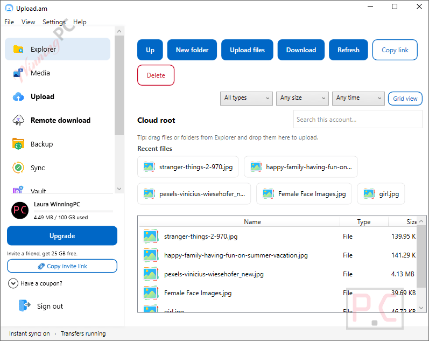
Task: Click the Media icon in sidebar
Action: tap(18, 73)
